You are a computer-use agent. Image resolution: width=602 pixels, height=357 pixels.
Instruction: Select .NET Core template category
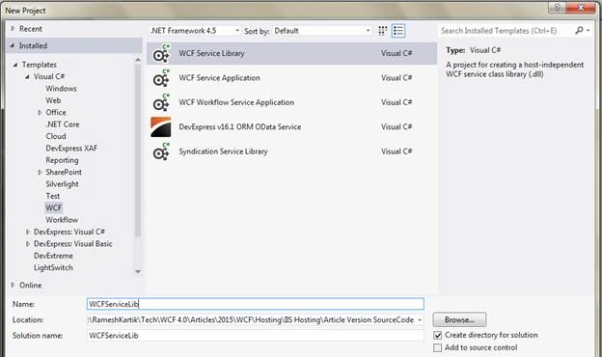[x=63, y=124]
